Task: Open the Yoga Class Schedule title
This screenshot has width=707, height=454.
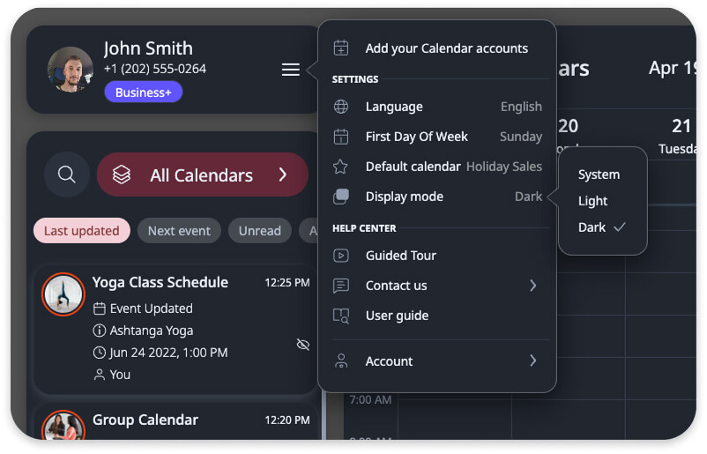Action: (160, 282)
